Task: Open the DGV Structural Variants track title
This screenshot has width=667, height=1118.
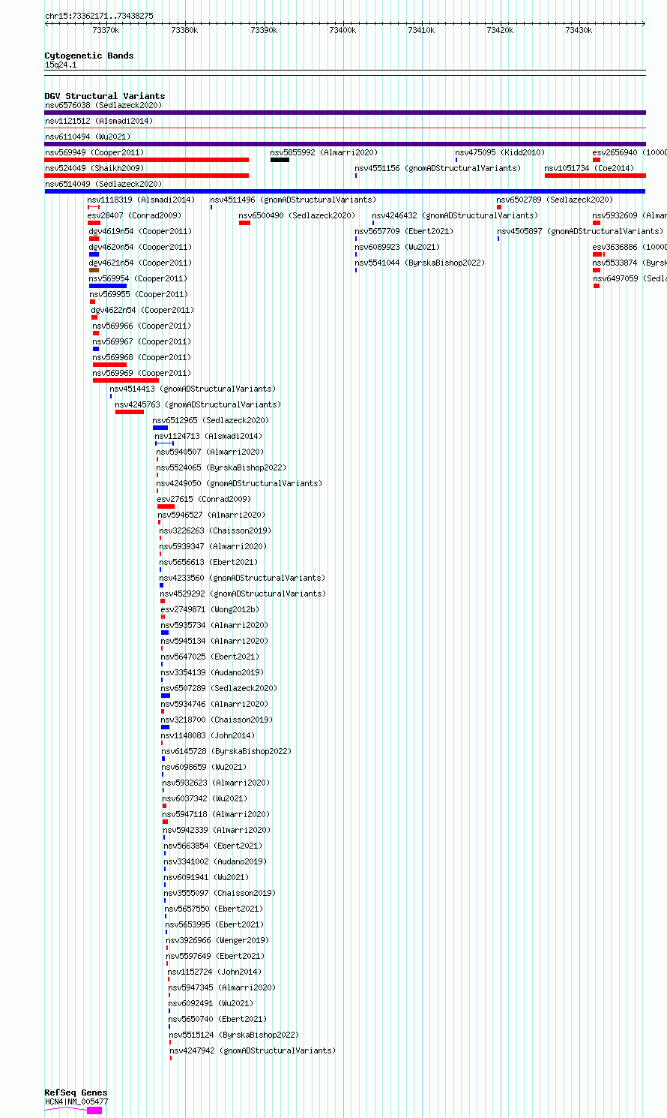Action: pyautogui.click(x=105, y=96)
